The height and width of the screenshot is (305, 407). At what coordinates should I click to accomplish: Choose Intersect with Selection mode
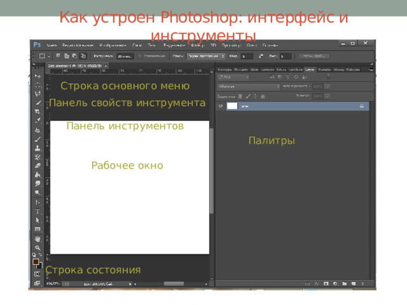83,56
